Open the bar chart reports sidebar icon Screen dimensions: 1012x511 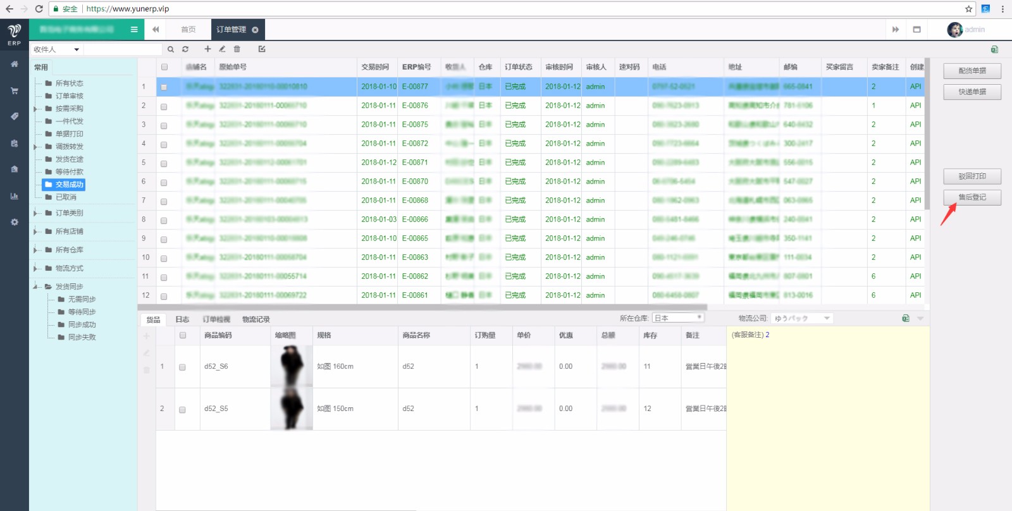[15, 196]
